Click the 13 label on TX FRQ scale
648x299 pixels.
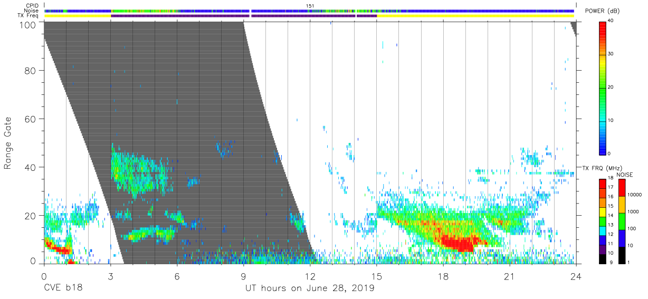pyautogui.click(x=612, y=225)
